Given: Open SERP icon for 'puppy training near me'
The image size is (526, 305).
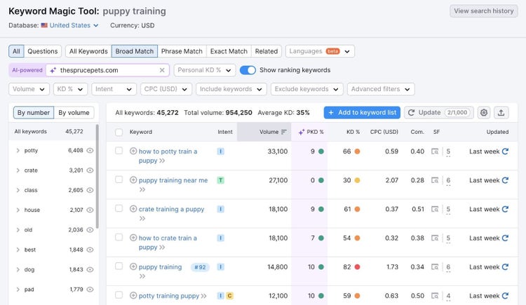Looking at the screenshot, I should click(x=435, y=180).
